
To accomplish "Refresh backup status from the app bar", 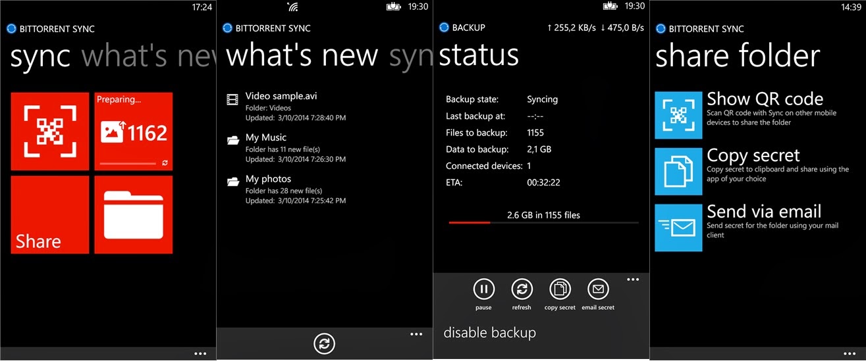I will [522, 289].
